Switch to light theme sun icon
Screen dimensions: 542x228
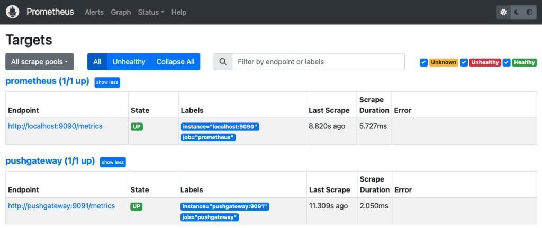503,12
